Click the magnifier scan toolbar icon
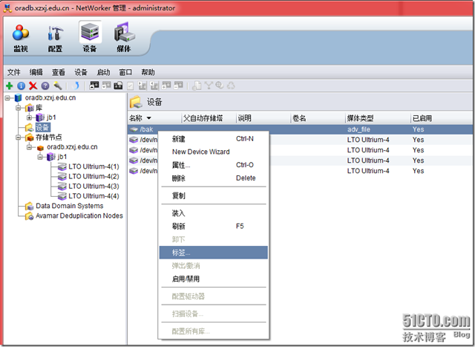Viewport: 475px width, 347px height. click(x=220, y=86)
